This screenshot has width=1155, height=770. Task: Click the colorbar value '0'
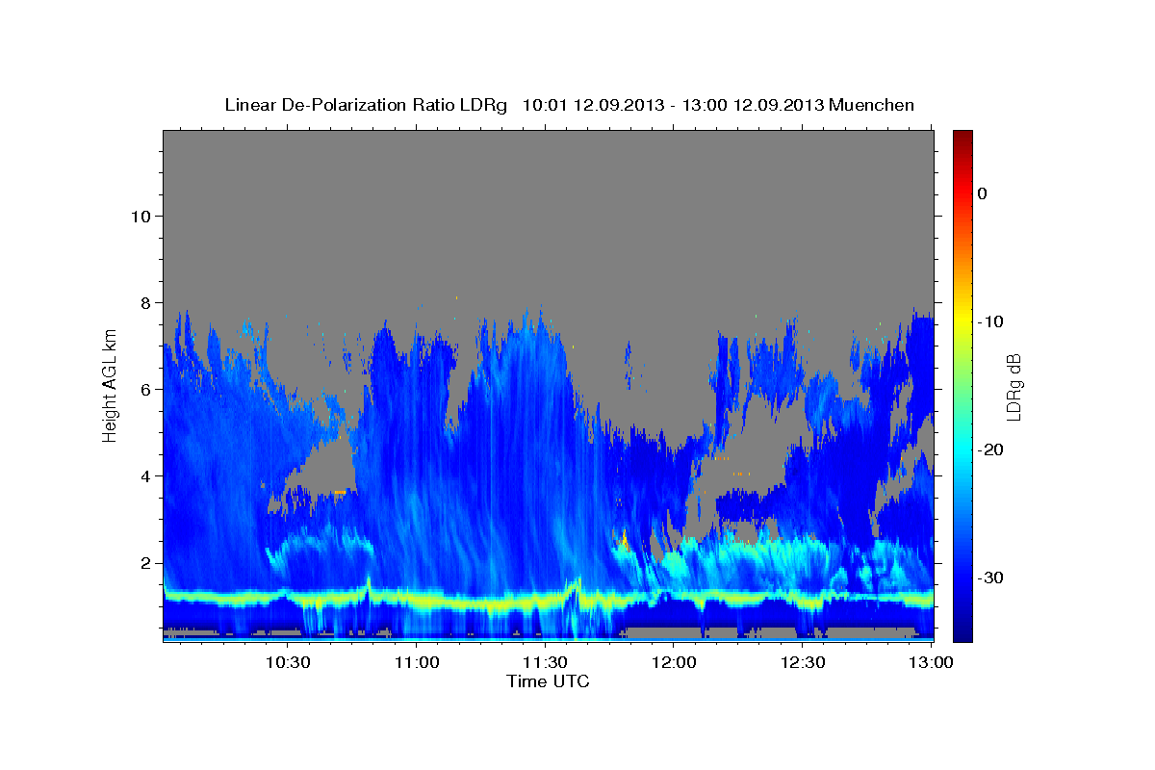point(983,193)
